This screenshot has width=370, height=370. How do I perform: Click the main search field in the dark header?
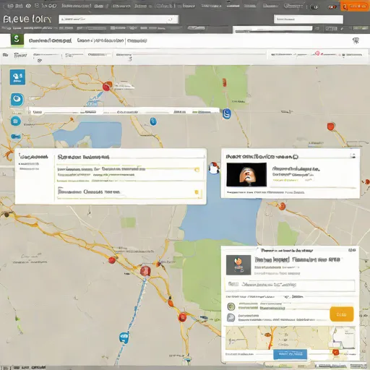(119, 20)
